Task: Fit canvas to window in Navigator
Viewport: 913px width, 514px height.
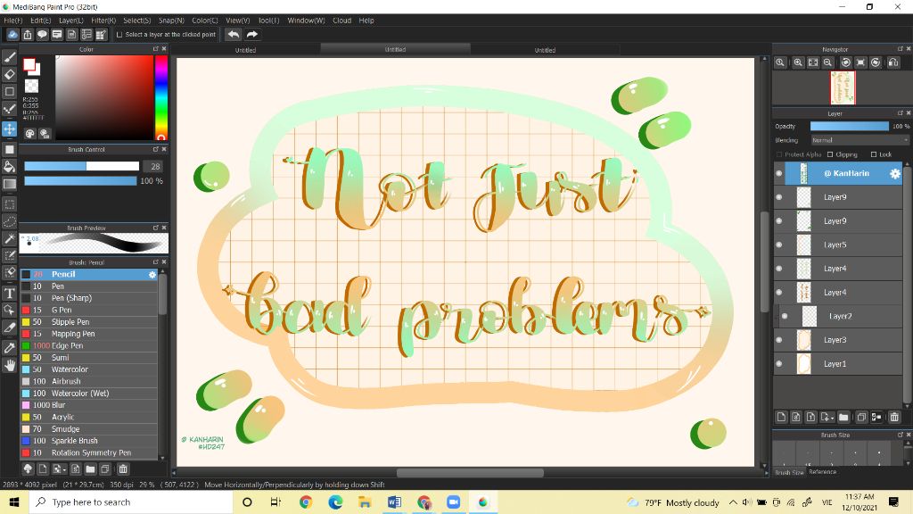Action: (813, 62)
